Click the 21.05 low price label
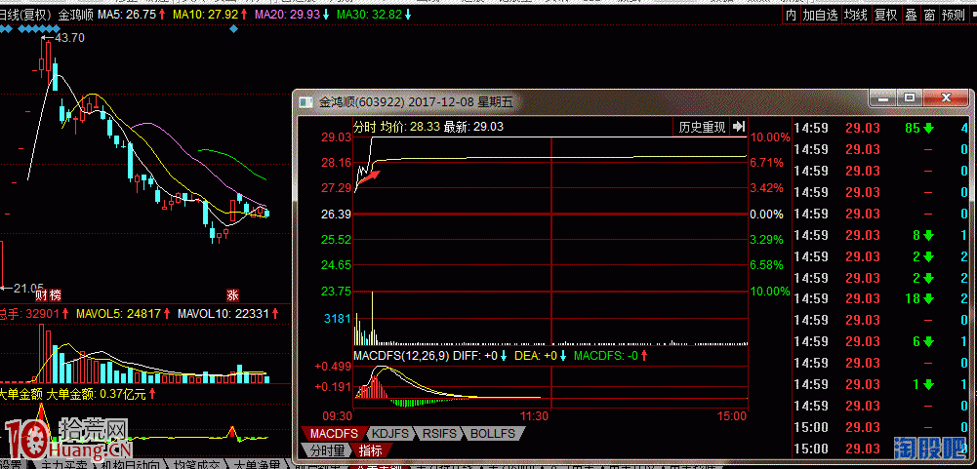Viewport: 977px width, 469px height. pyautogui.click(x=29, y=287)
